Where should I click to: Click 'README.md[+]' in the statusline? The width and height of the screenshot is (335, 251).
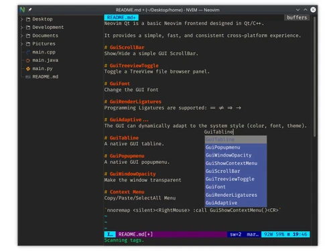135,234
